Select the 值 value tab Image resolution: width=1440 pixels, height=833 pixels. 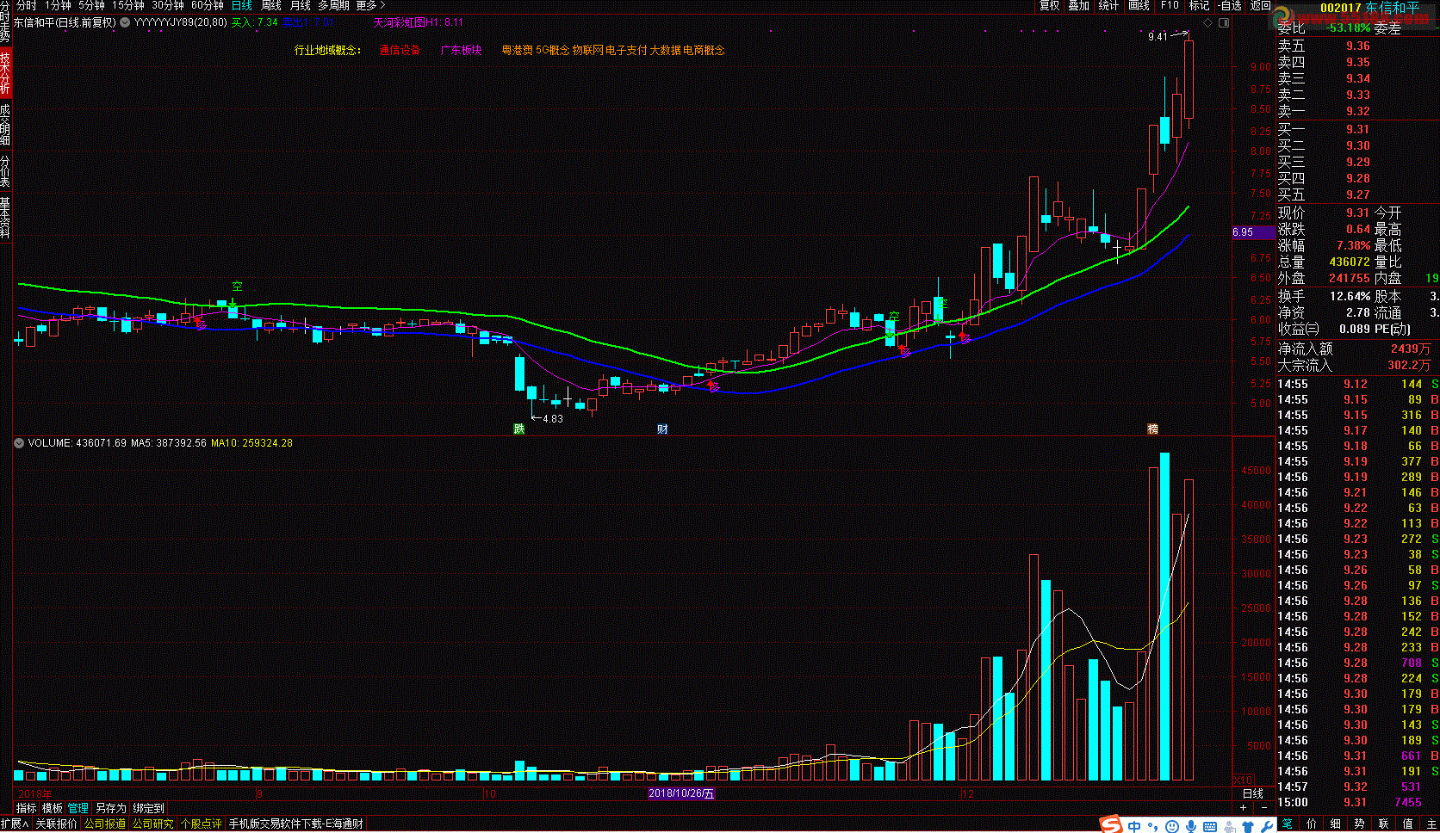(x=1407, y=824)
